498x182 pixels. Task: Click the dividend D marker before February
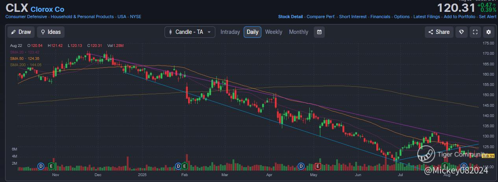coord(178,166)
